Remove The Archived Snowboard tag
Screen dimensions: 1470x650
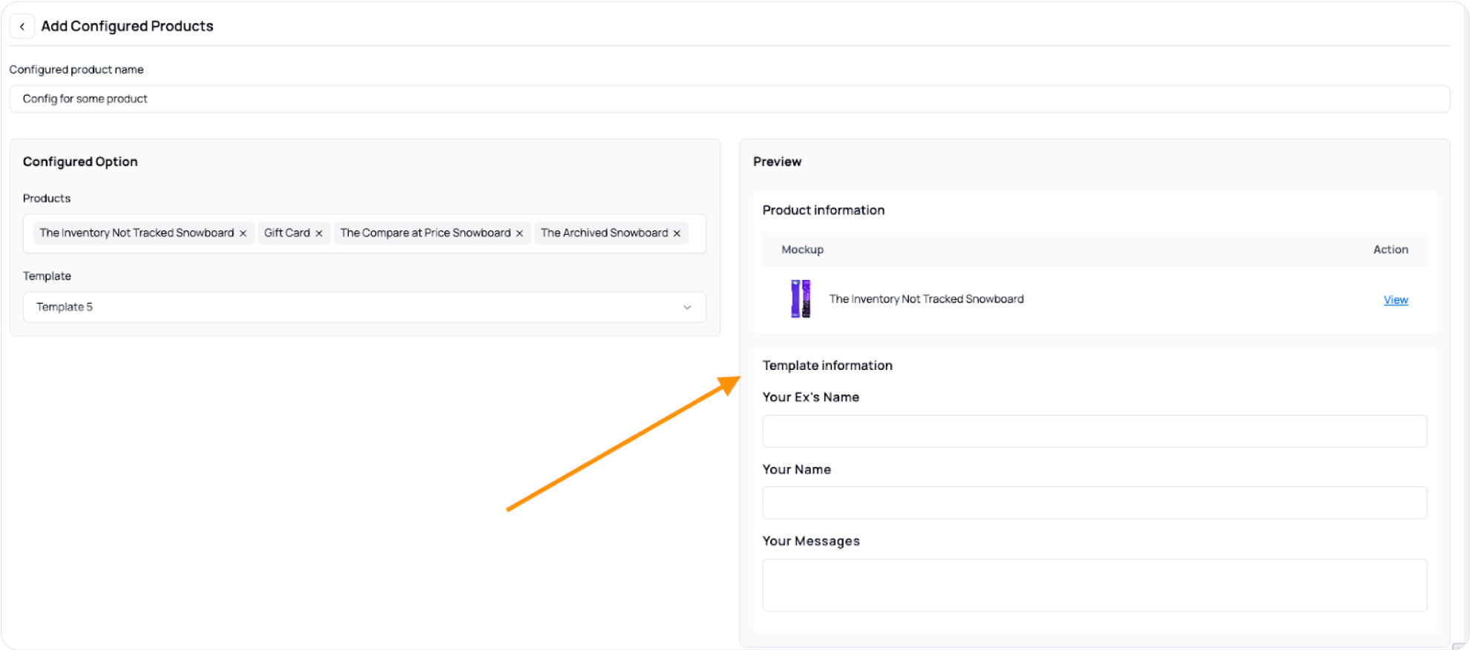[x=677, y=233]
